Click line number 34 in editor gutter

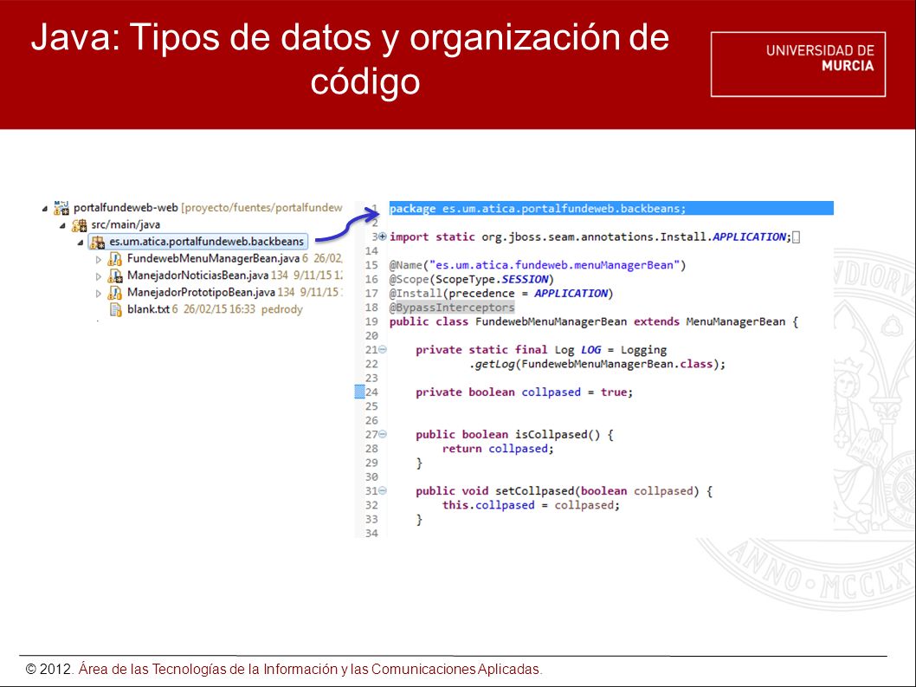point(371,534)
